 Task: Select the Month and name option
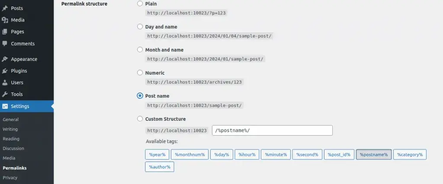coord(140,50)
